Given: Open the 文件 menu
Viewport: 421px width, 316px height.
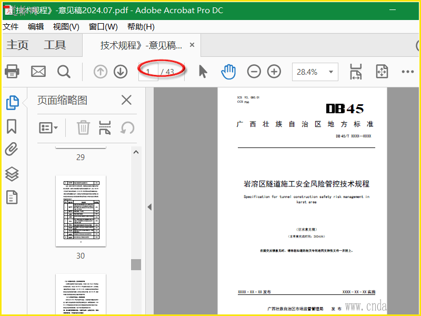Looking at the screenshot, I should coord(11,27).
